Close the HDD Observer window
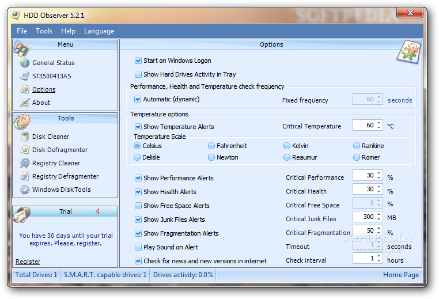The height and width of the screenshot is (299, 439). pos(410,13)
